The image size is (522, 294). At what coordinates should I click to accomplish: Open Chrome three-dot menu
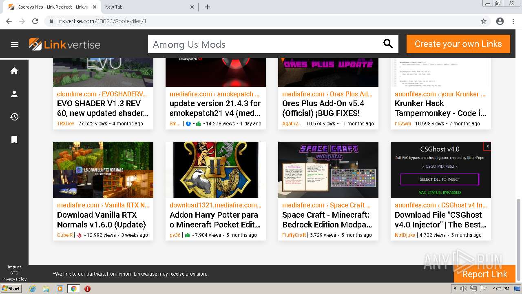pyautogui.click(x=513, y=21)
